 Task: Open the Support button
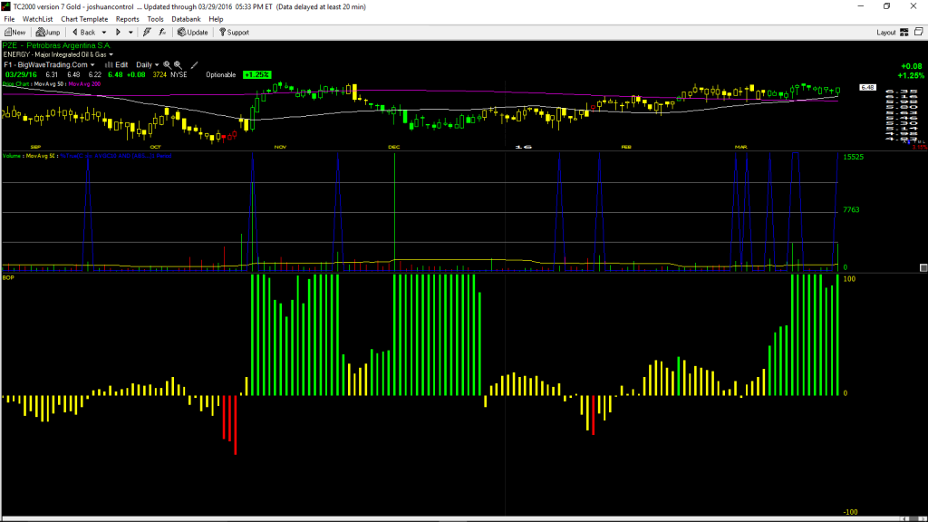(234, 33)
